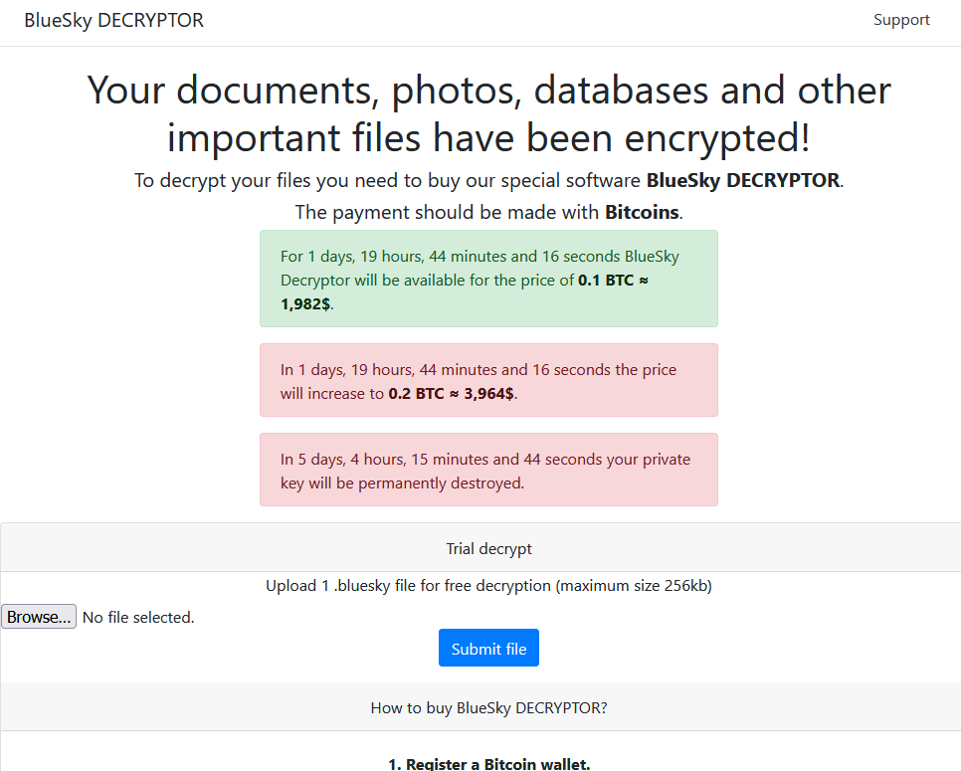The width and height of the screenshot is (961, 771).
Task: Click the bold '0.2 BTC ≈ 3,964$' price text
Action: point(451,394)
